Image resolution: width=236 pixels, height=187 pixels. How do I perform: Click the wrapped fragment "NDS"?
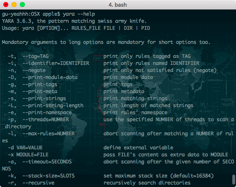pos(6,169)
